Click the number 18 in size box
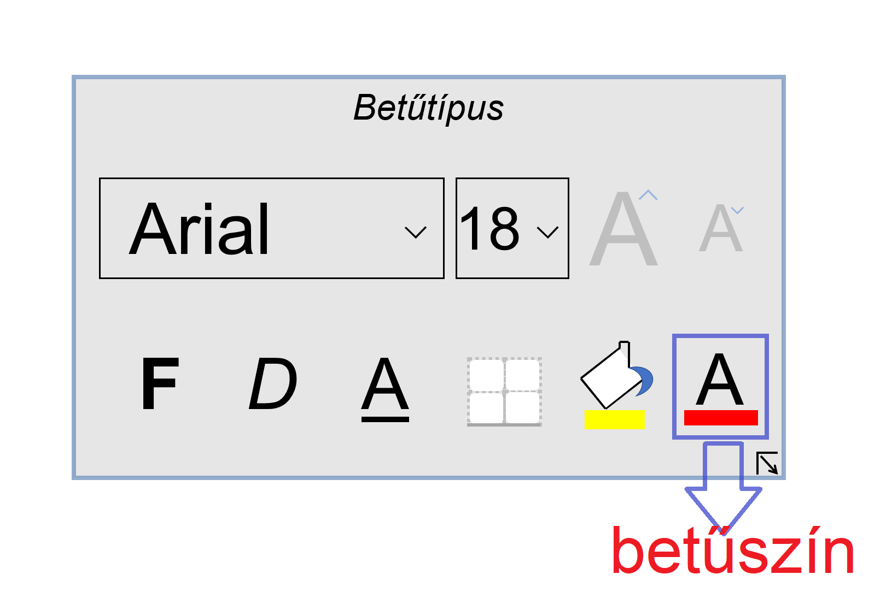 (489, 229)
